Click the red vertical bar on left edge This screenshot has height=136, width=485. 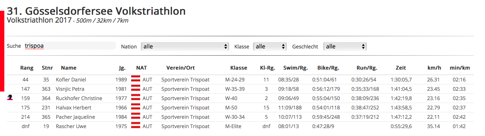tap(2, 51)
